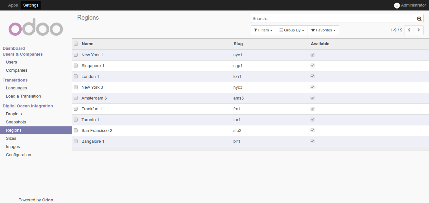
Task: Select the San Francisco 2 row checkbox
Action: click(x=76, y=130)
